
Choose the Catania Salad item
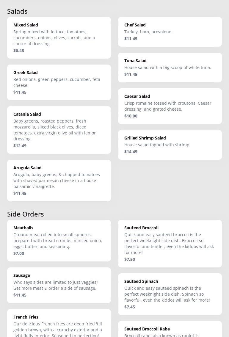click(59, 130)
